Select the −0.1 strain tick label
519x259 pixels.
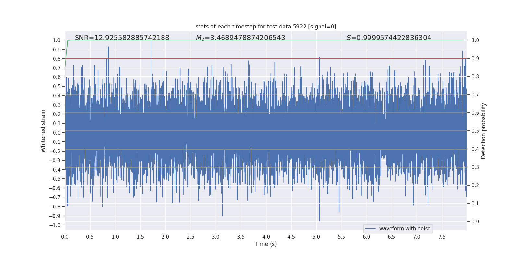pos(55,142)
